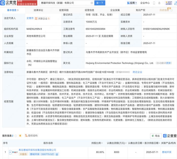Select the 工商注册号 value 650104029503894
Image resolution: width=177 pixels, height=159 pixels.
96,29
